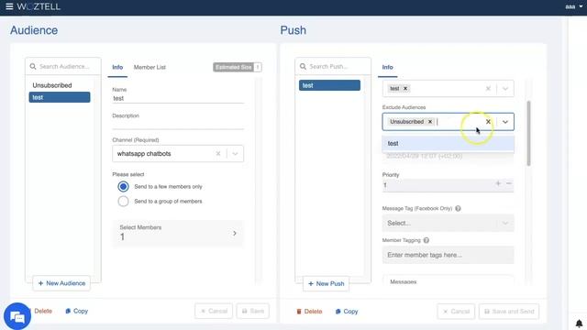Decrease the Priority value with minus
This screenshot has width=587, height=330.
pyautogui.click(x=508, y=183)
